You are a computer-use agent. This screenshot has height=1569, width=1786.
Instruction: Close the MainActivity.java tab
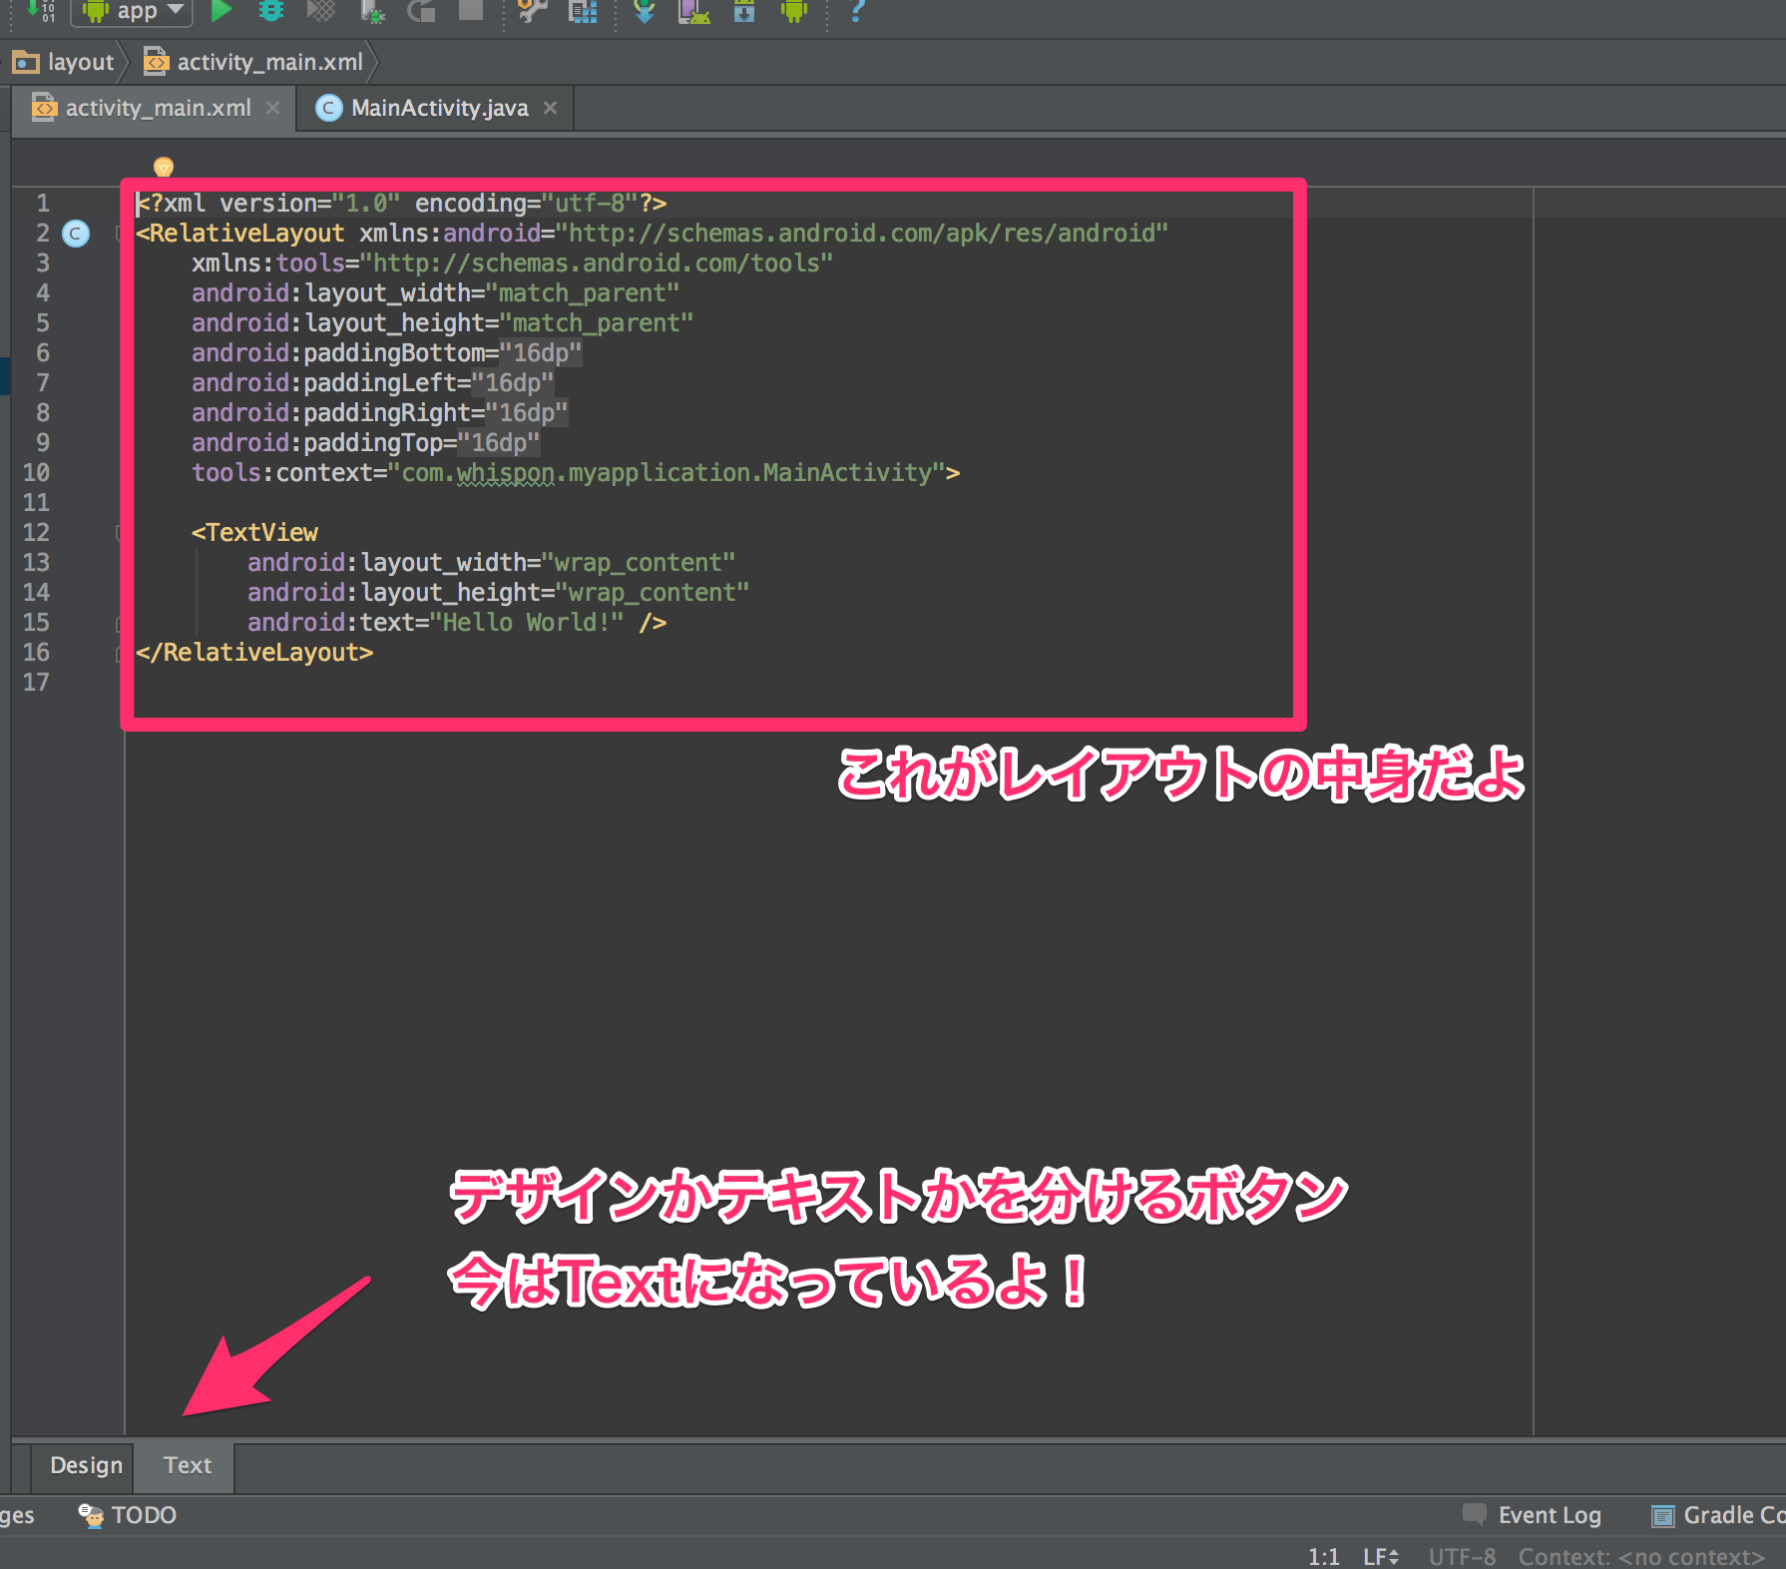point(551,108)
